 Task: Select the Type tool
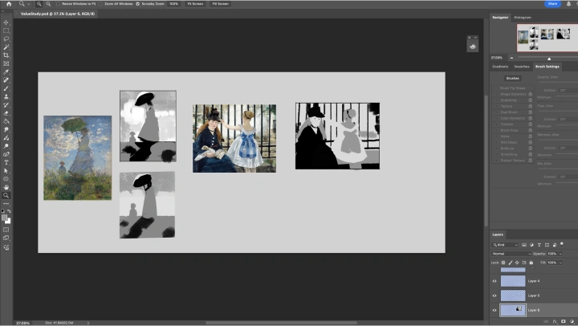6,163
